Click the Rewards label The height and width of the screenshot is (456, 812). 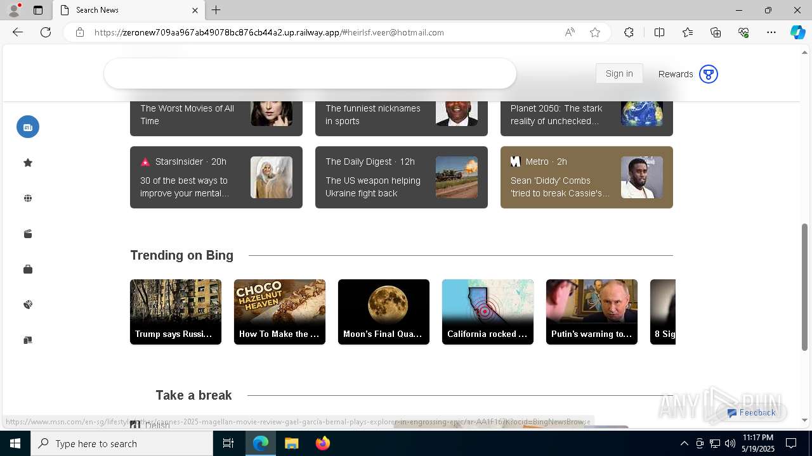(675, 74)
